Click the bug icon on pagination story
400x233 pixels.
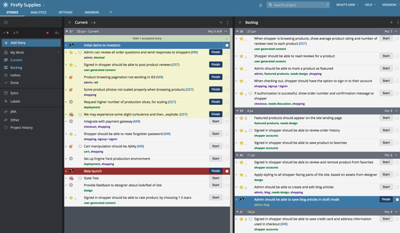click(71, 77)
